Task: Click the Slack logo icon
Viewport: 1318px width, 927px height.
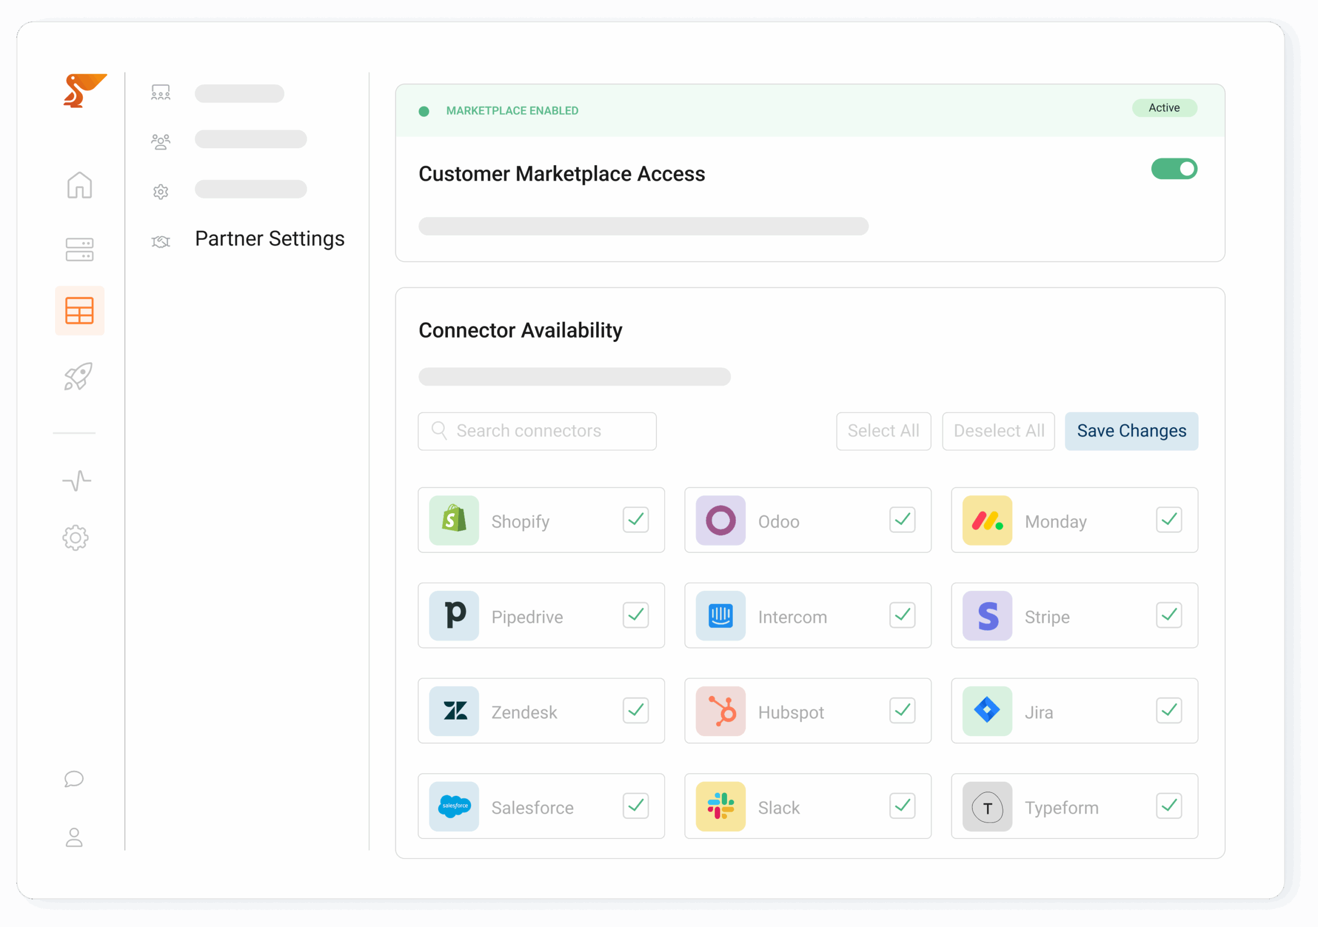Action: coord(720,806)
